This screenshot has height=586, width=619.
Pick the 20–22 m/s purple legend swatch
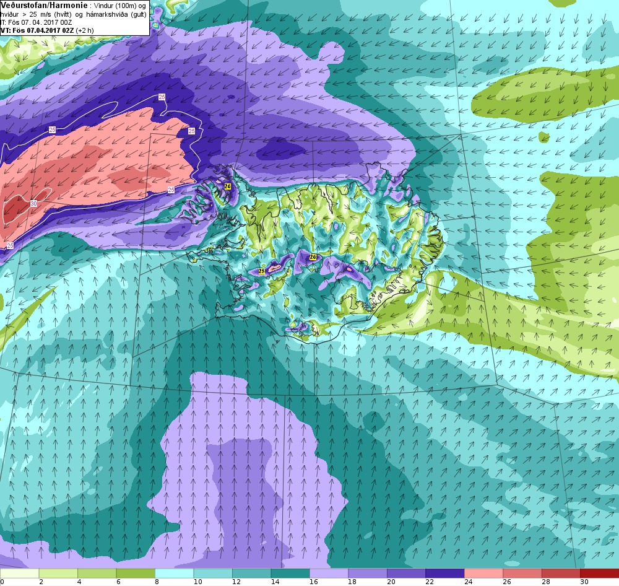pyautogui.click(x=406, y=573)
